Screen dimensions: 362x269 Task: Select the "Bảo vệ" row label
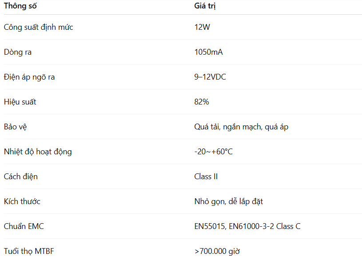[16, 127]
